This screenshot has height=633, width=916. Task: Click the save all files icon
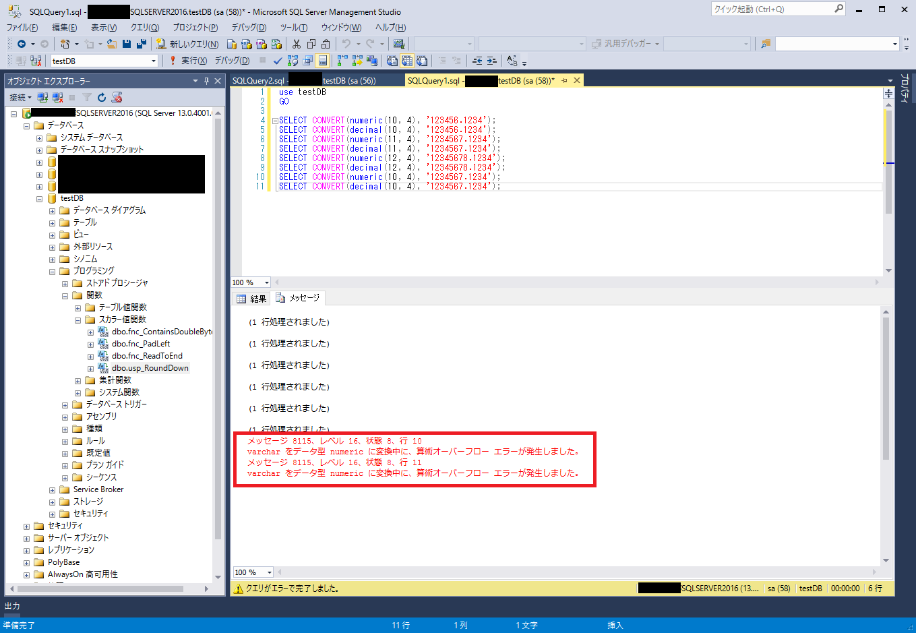pyautogui.click(x=141, y=44)
